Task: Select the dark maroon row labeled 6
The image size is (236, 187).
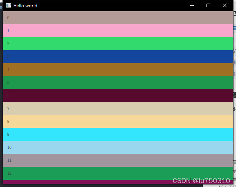Action: pos(118,95)
